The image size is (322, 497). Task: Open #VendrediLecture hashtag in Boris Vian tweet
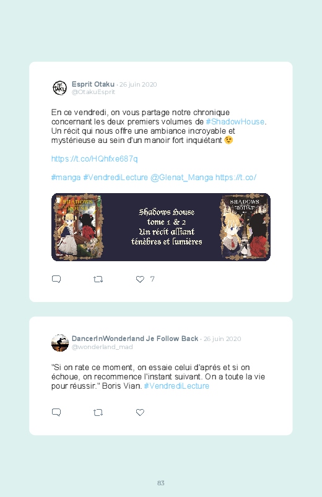[x=176, y=386]
